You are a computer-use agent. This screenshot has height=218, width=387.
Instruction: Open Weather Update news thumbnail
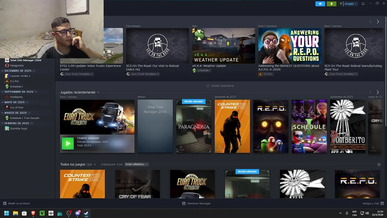224,46
